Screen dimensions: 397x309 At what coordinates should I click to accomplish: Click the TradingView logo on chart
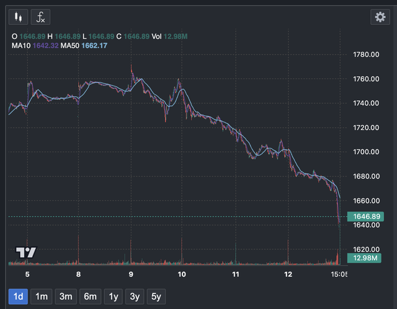pos(26,252)
